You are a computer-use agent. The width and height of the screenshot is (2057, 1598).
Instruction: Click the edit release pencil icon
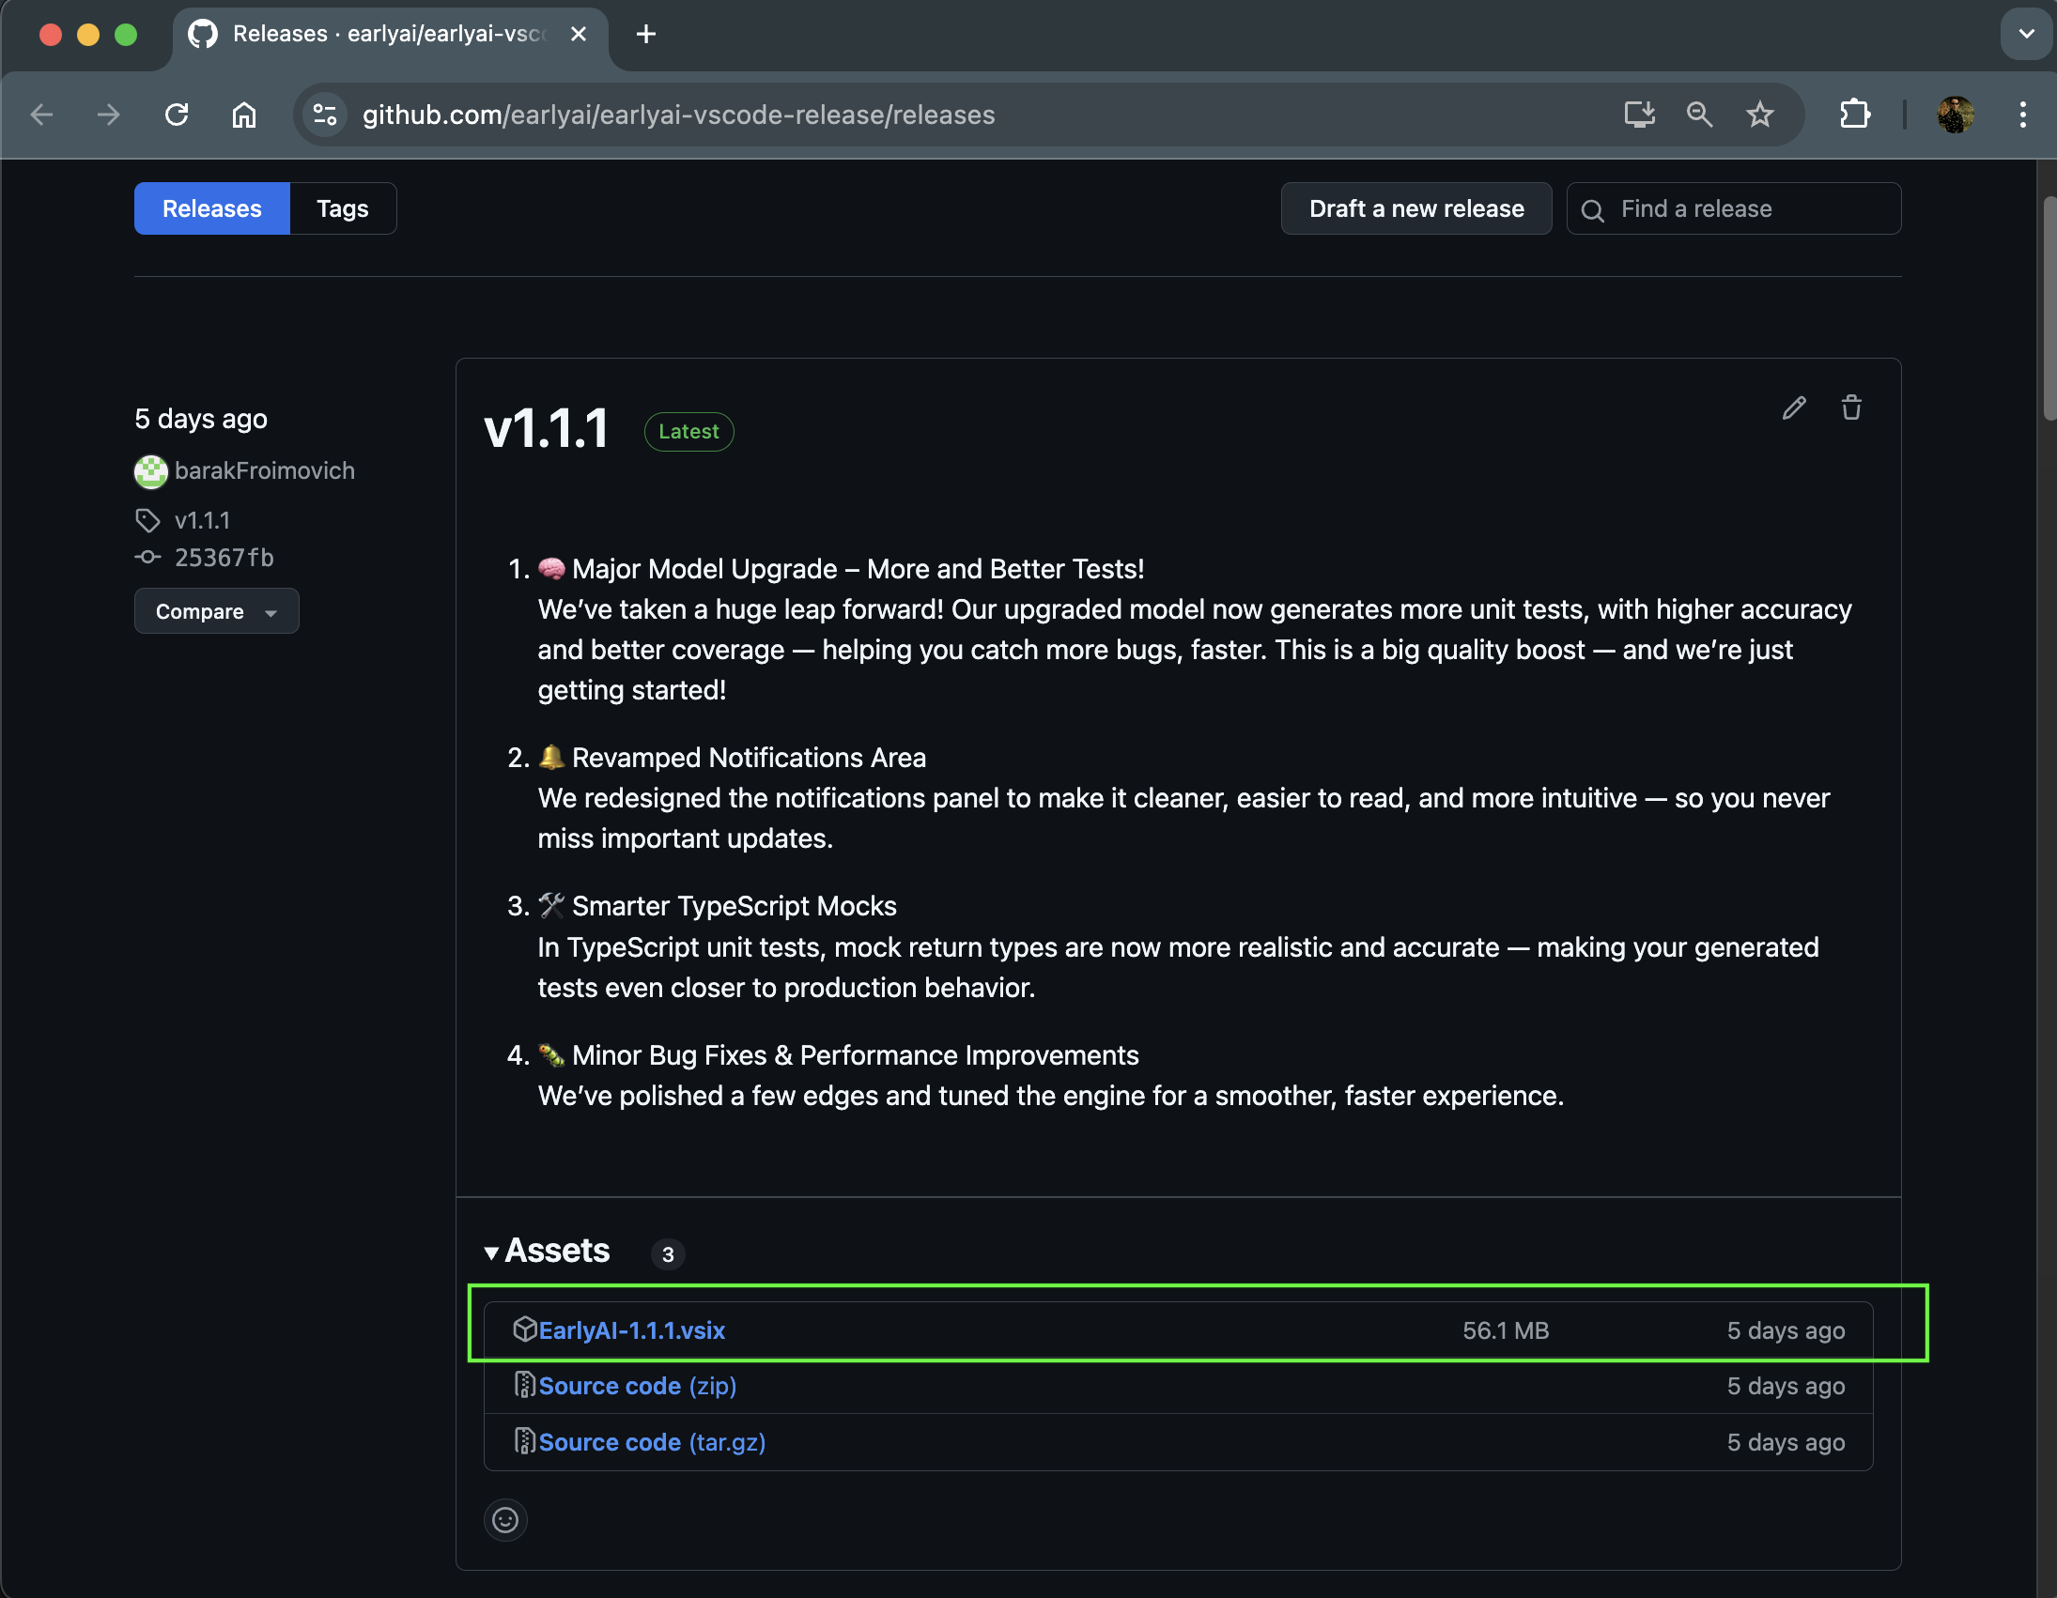point(1793,407)
